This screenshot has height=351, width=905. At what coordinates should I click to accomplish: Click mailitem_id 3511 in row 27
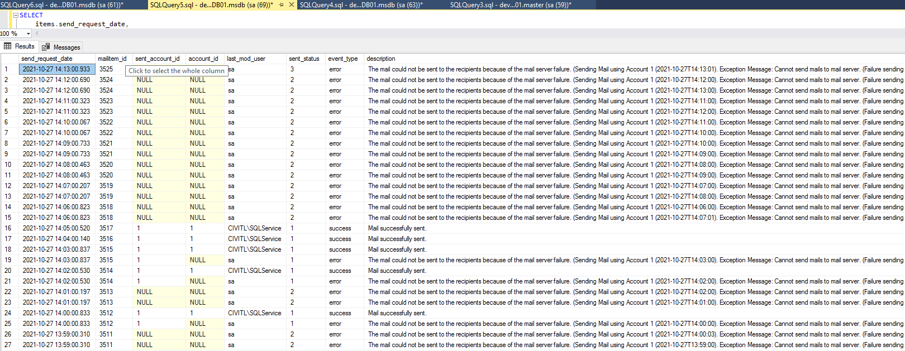click(114, 345)
